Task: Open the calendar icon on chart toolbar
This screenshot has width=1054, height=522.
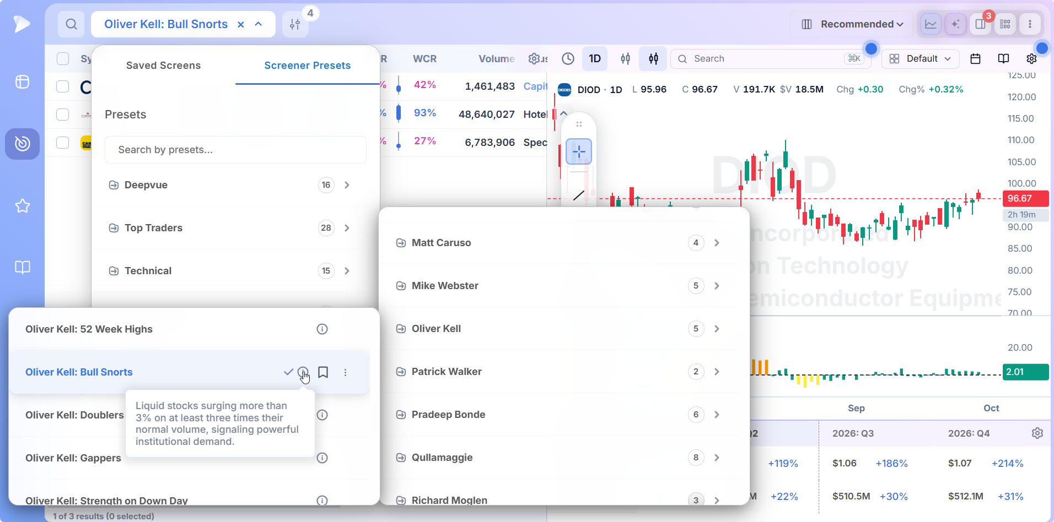Action: coord(975,59)
